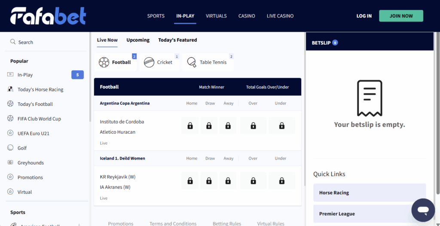Switch to the Upcoming tab
The image size is (440, 226).
(138, 40)
